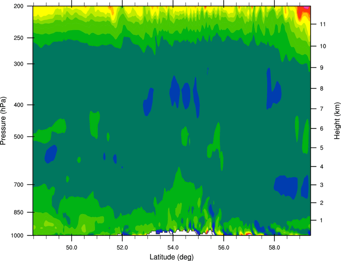Click the 1 km height tick label
This screenshot has width=341, height=261.
[x=321, y=220]
